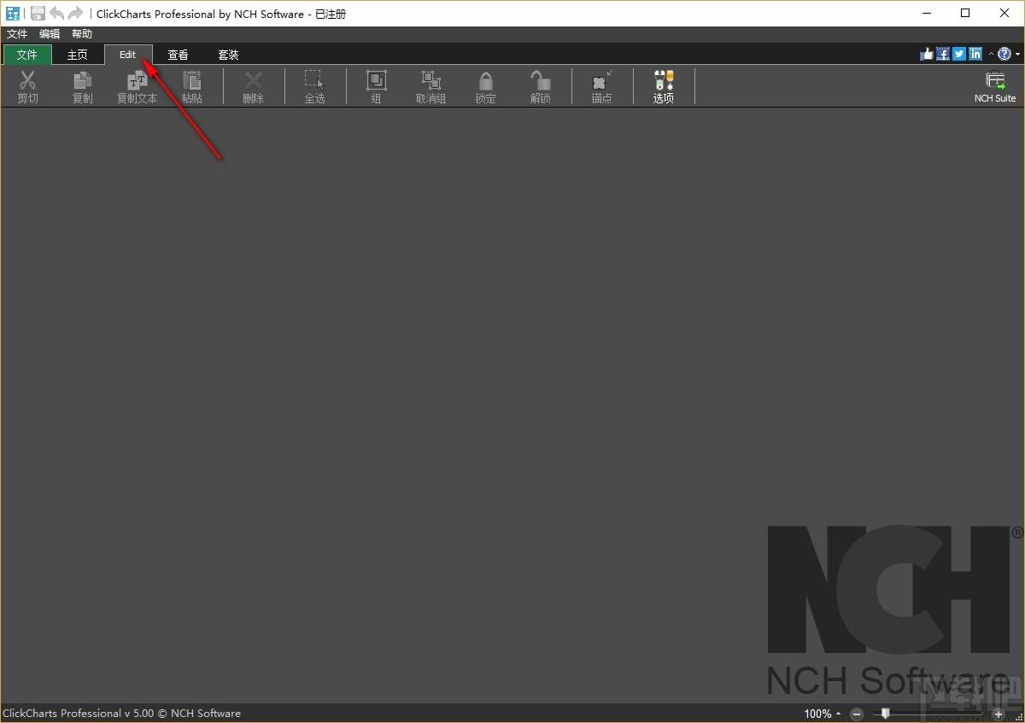Click the window resize grip in status bar

click(1017, 715)
